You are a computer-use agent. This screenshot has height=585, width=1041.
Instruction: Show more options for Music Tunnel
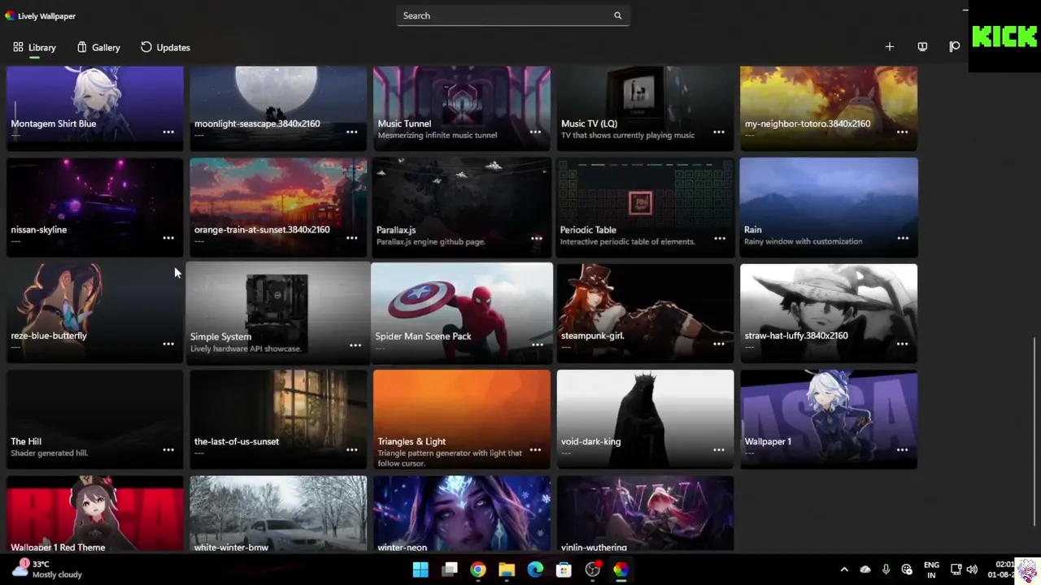point(535,132)
